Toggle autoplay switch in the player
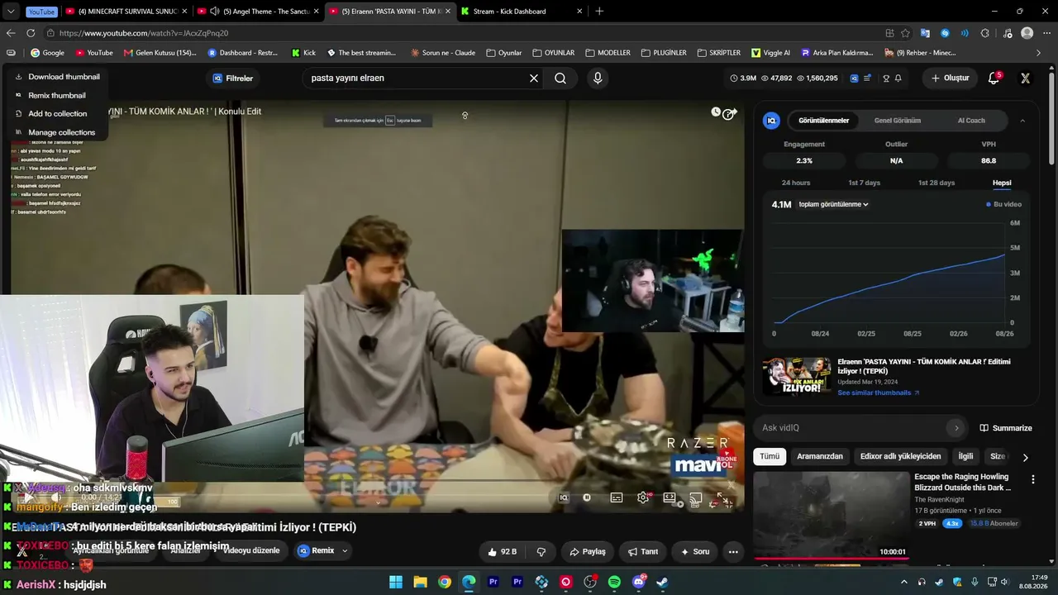Viewport: 1058px width, 595px height. pyautogui.click(x=587, y=497)
